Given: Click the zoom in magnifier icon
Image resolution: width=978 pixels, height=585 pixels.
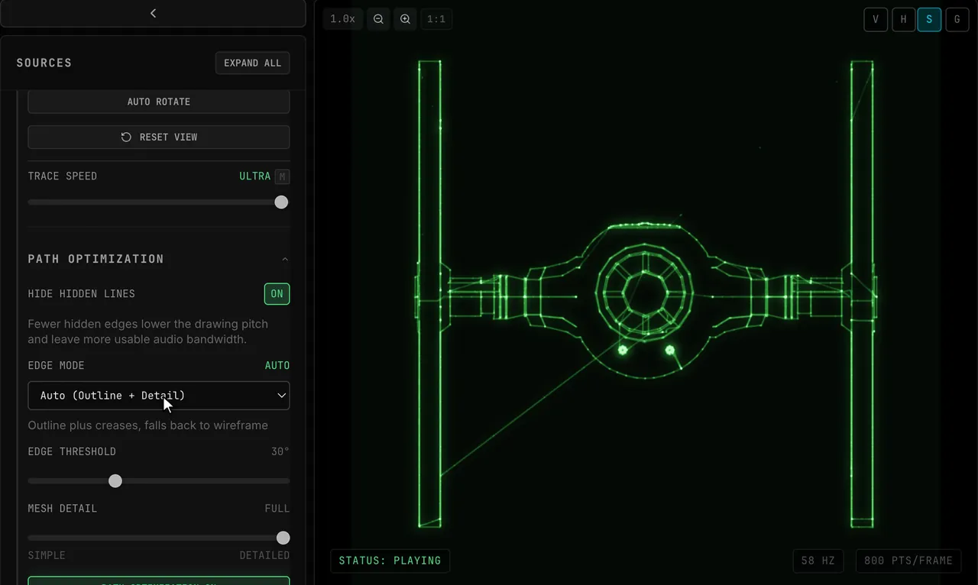Looking at the screenshot, I should click(406, 19).
